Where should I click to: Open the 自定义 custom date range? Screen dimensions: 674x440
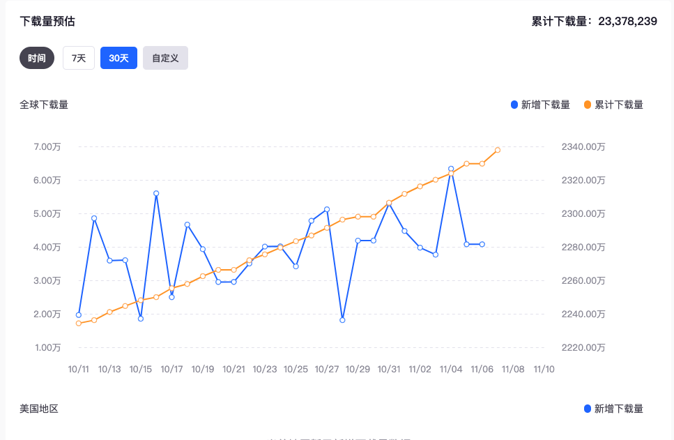(165, 58)
